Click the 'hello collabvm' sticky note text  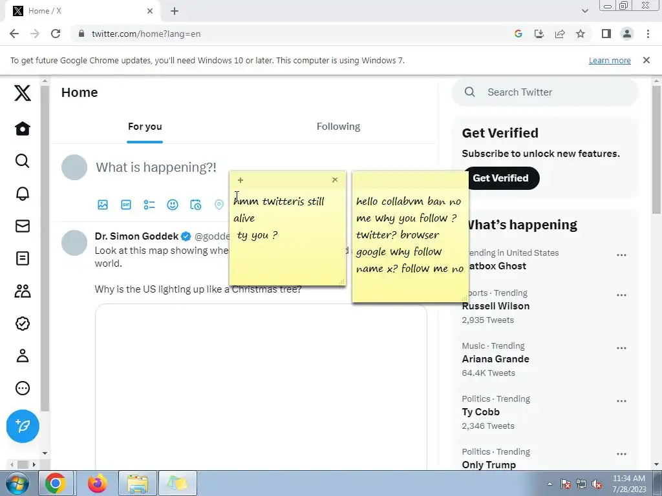409,234
